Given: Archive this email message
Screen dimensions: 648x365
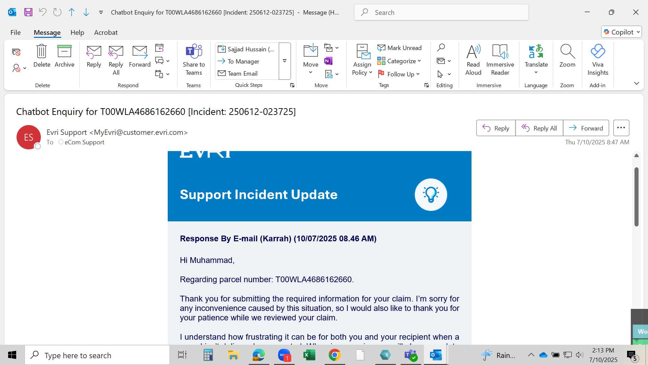Looking at the screenshot, I should (x=64, y=56).
